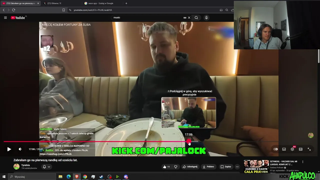The width and height of the screenshot is (320, 180).
Task: Go back in browser history
Action: click(x=3, y=10)
